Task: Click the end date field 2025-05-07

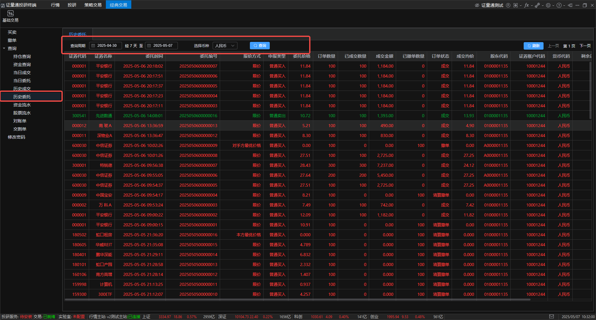Action: (x=161, y=46)
